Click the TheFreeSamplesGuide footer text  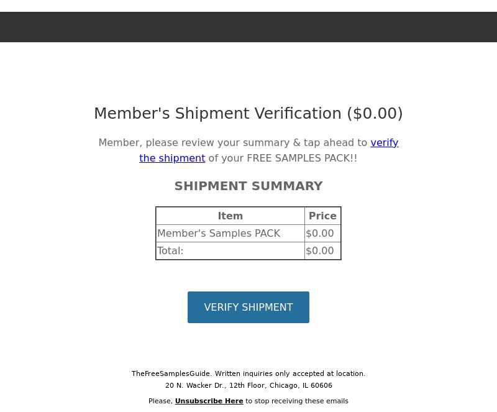tap(171, 373)
